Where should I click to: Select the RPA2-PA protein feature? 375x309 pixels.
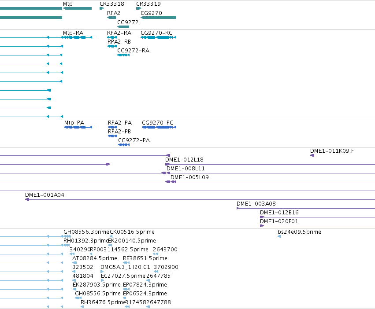112,127
